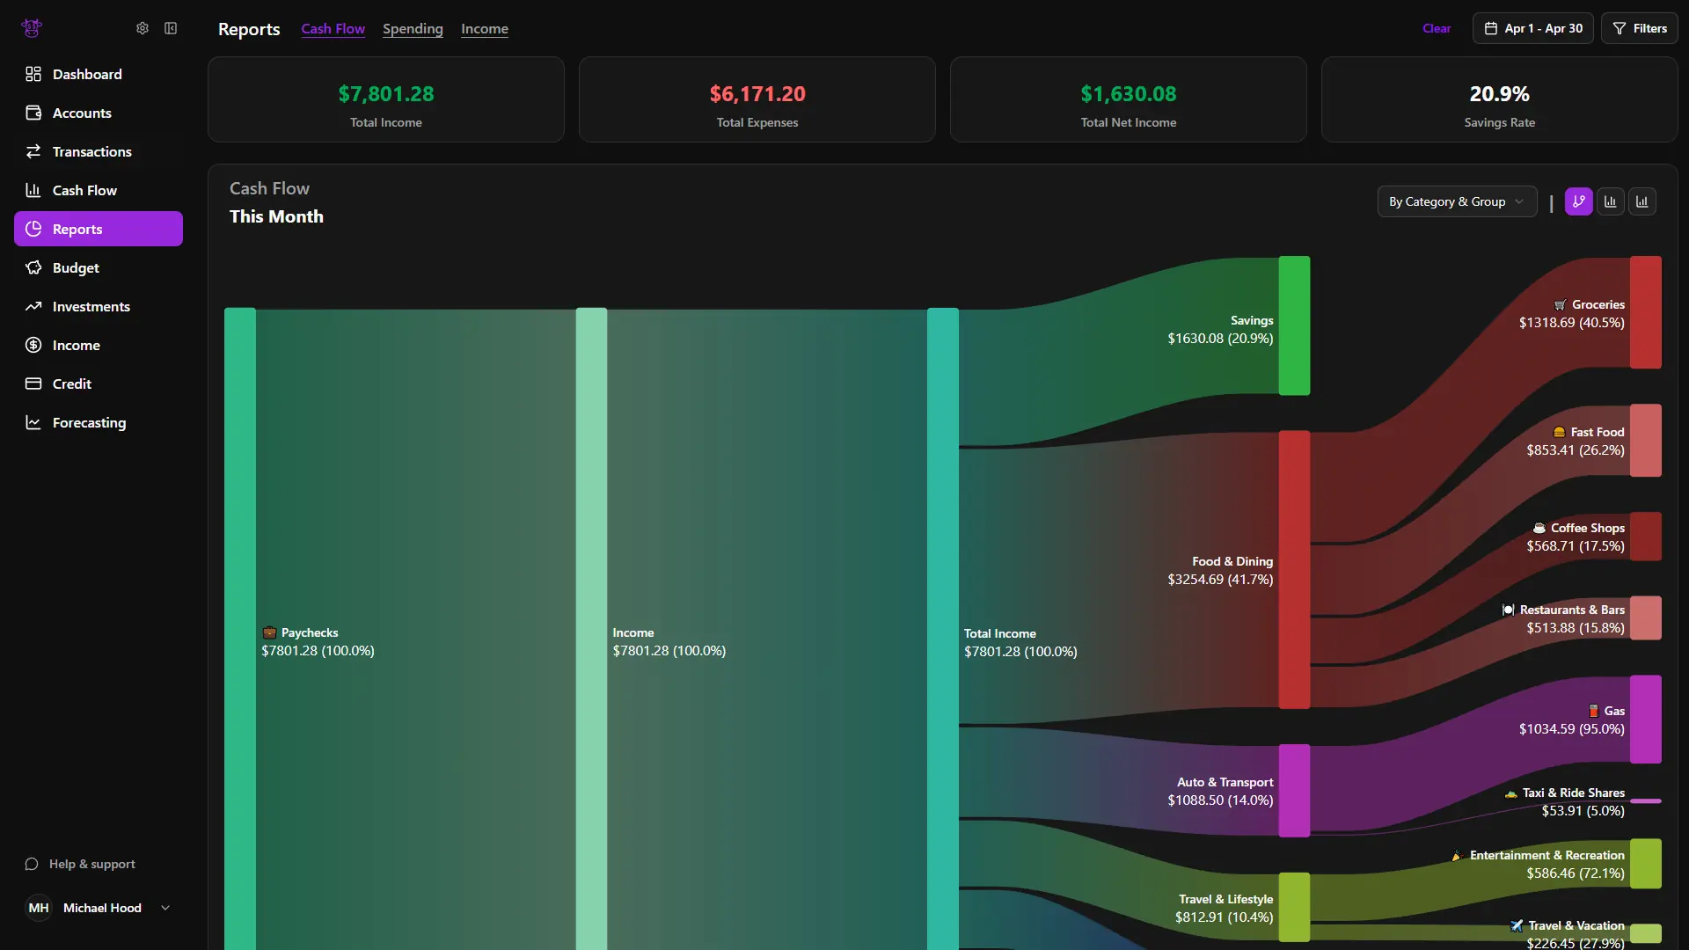
Task: Select stacked bar chart view
Action: pyautogui.click(x=1642, y=201)
